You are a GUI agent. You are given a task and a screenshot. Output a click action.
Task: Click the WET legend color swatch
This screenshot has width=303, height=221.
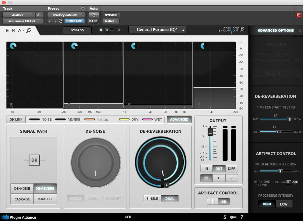point(147,119)
